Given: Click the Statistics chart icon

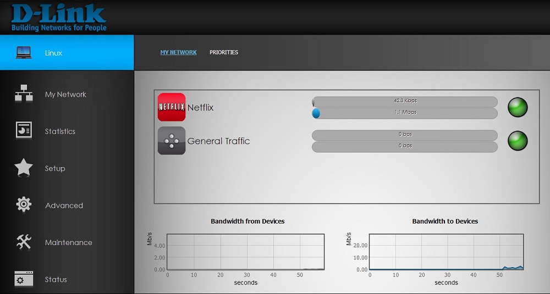Looking at the screenshot, I should (x=24, y=130).
